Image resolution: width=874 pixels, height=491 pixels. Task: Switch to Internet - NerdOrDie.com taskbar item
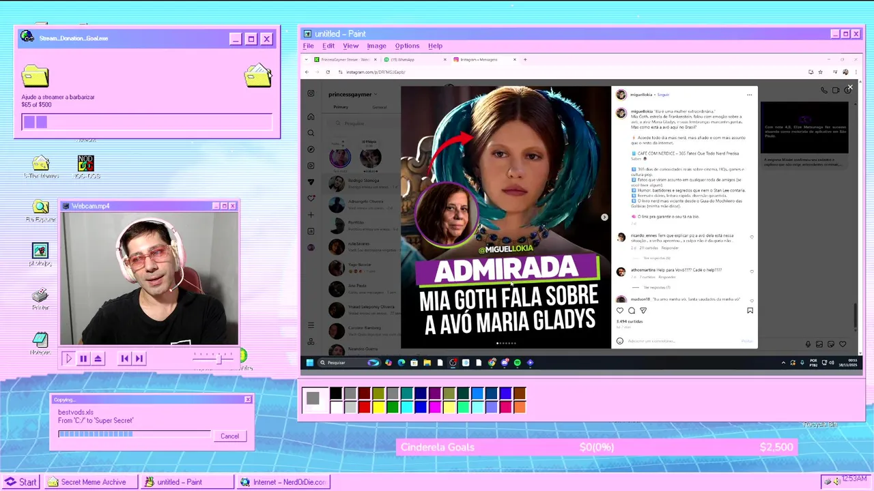click(284, 482)
